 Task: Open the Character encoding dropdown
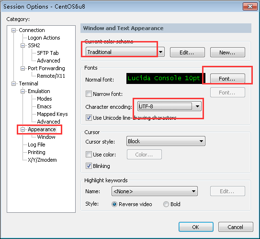click(x=170, y=106)
